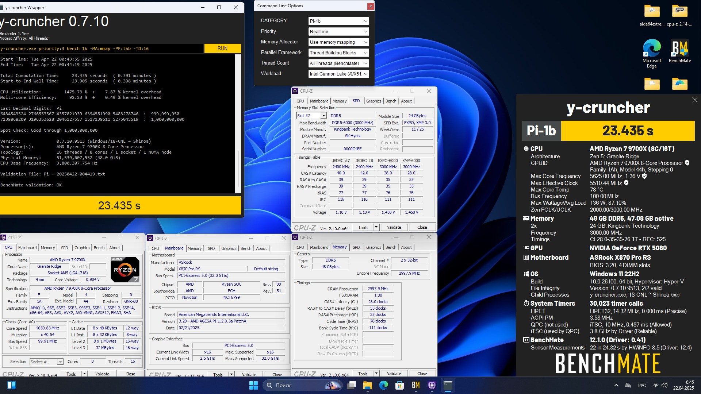Expand Memory Allocator dropdown
The image size is (701, 394).
(x=338, y=42)
